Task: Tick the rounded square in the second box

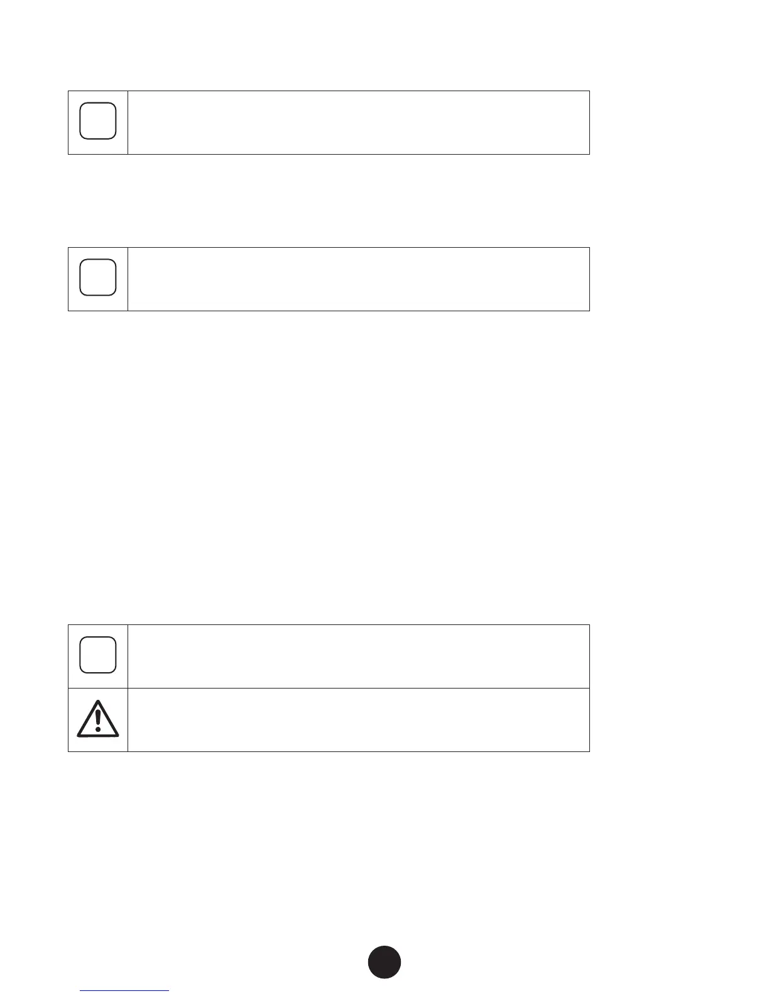Action: pyautogui.click(x=98, y=277)
